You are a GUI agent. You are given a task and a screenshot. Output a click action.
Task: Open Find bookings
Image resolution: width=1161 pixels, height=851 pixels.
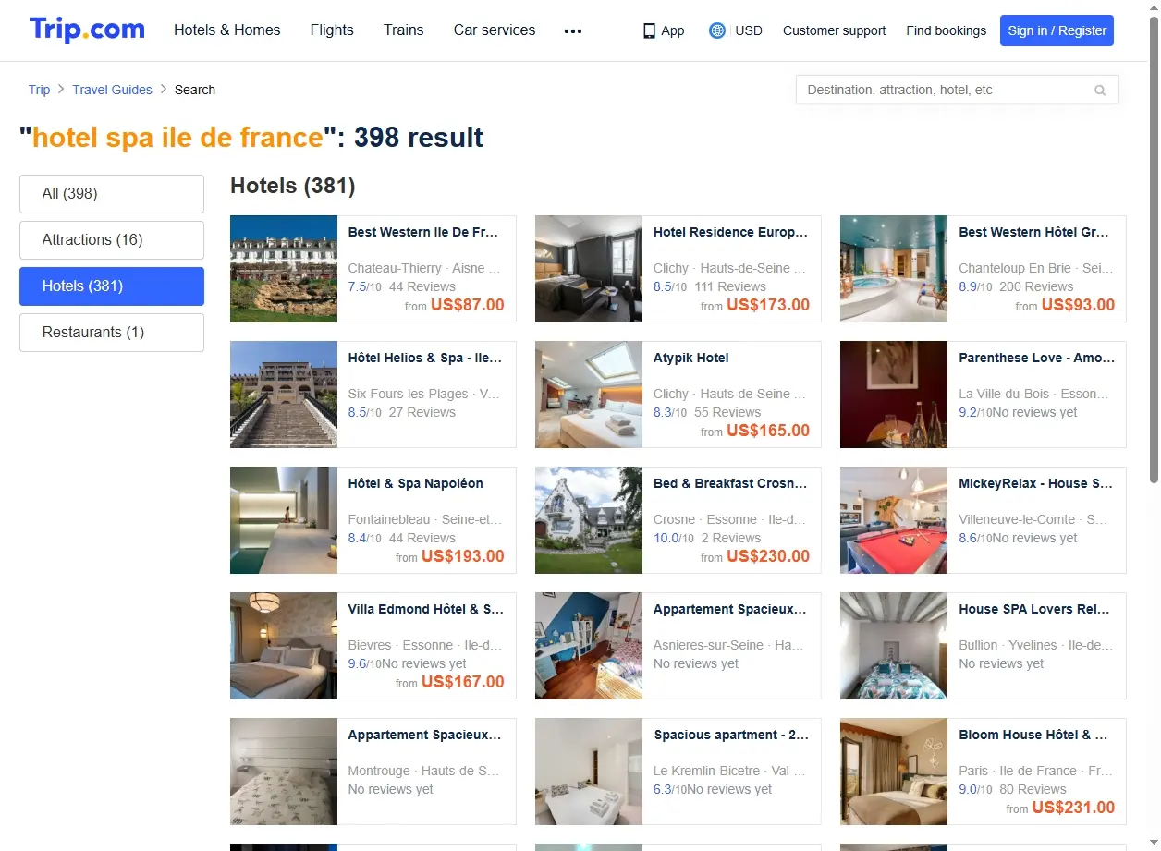(x=947, y=30)
